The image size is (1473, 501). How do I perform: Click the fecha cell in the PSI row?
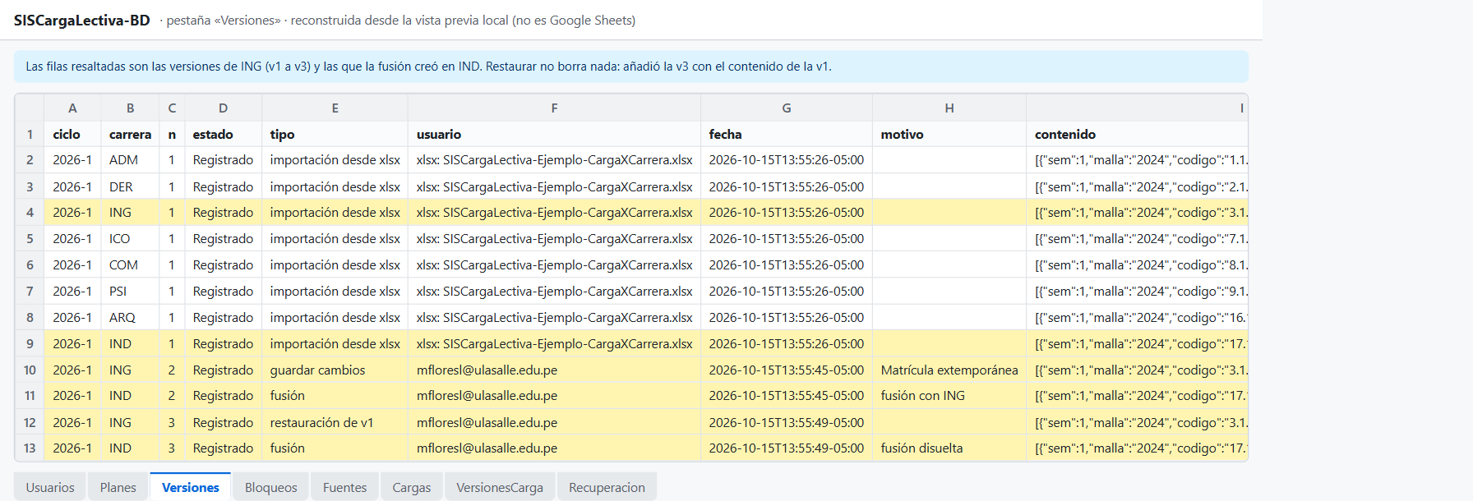pyautogui.click(x=787, y=292)
